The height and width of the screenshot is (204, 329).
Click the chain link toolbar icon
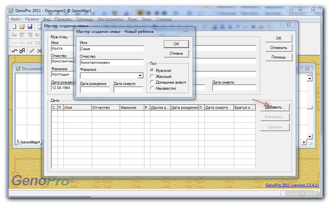click(14, 35)
